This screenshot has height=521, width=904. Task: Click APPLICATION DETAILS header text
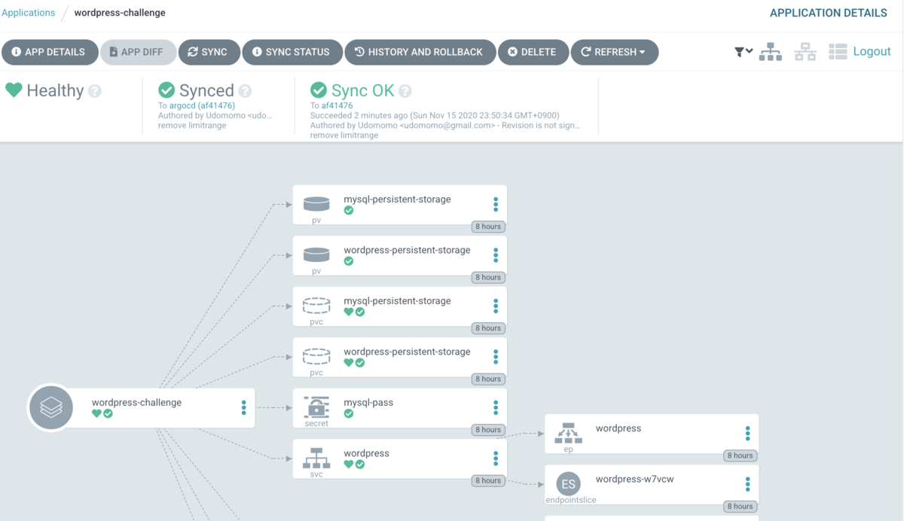(x=829, y=13)
